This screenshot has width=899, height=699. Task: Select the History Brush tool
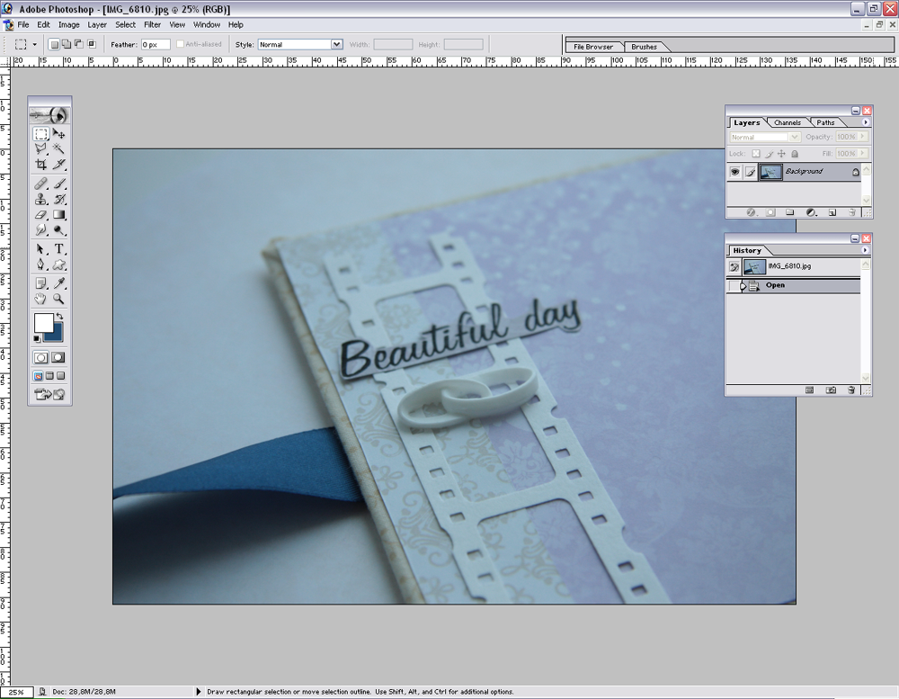(x=58, y=199)
